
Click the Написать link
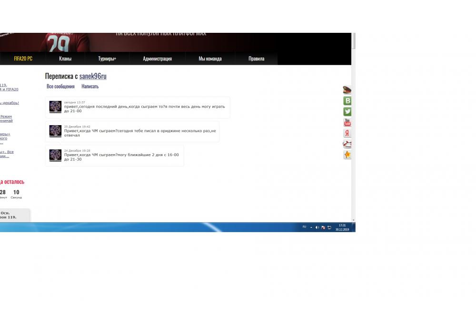(x=90, y=87)
